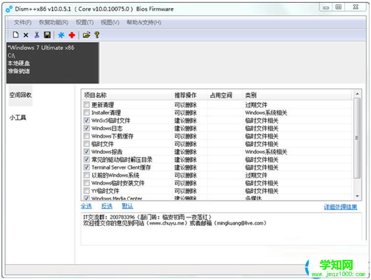Click the open folder toolbar icon

pyautogui.click(x=86, y=35)
